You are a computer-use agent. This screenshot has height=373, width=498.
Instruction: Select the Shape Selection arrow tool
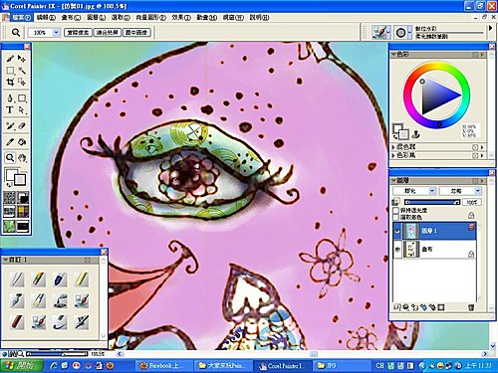[x=22, y=109]
